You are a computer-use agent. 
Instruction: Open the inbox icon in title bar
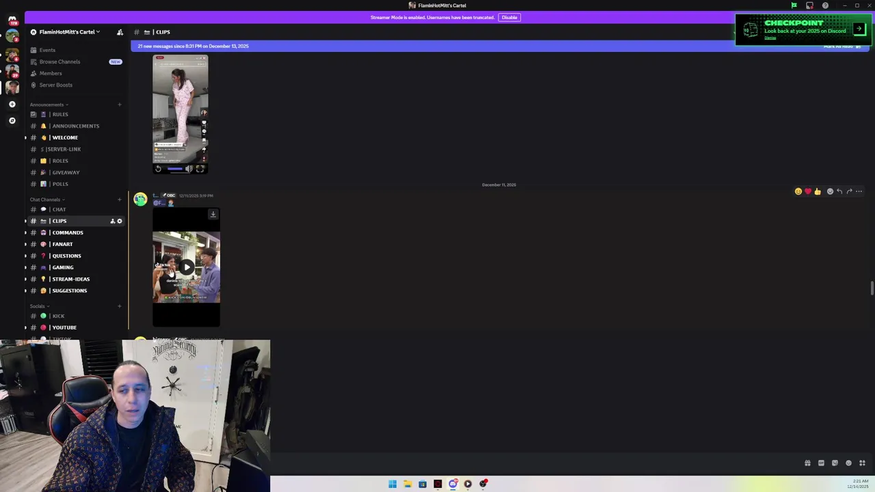point(809,5)
